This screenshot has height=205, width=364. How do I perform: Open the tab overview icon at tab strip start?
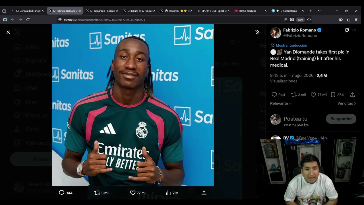[x=4, y=11]
